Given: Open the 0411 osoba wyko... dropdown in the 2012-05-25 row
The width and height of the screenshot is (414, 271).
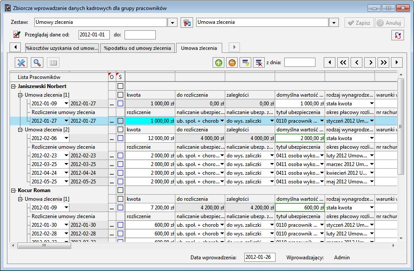Looking at the screenshot, I should pyautogui.click(x=322, y=182).
